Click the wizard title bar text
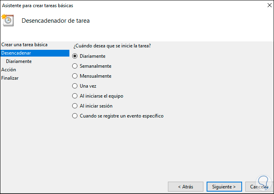This screenshot has width=274, height=194. [x=37, y=6]
